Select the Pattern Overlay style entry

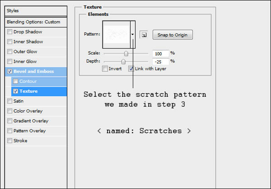(36, 131)
